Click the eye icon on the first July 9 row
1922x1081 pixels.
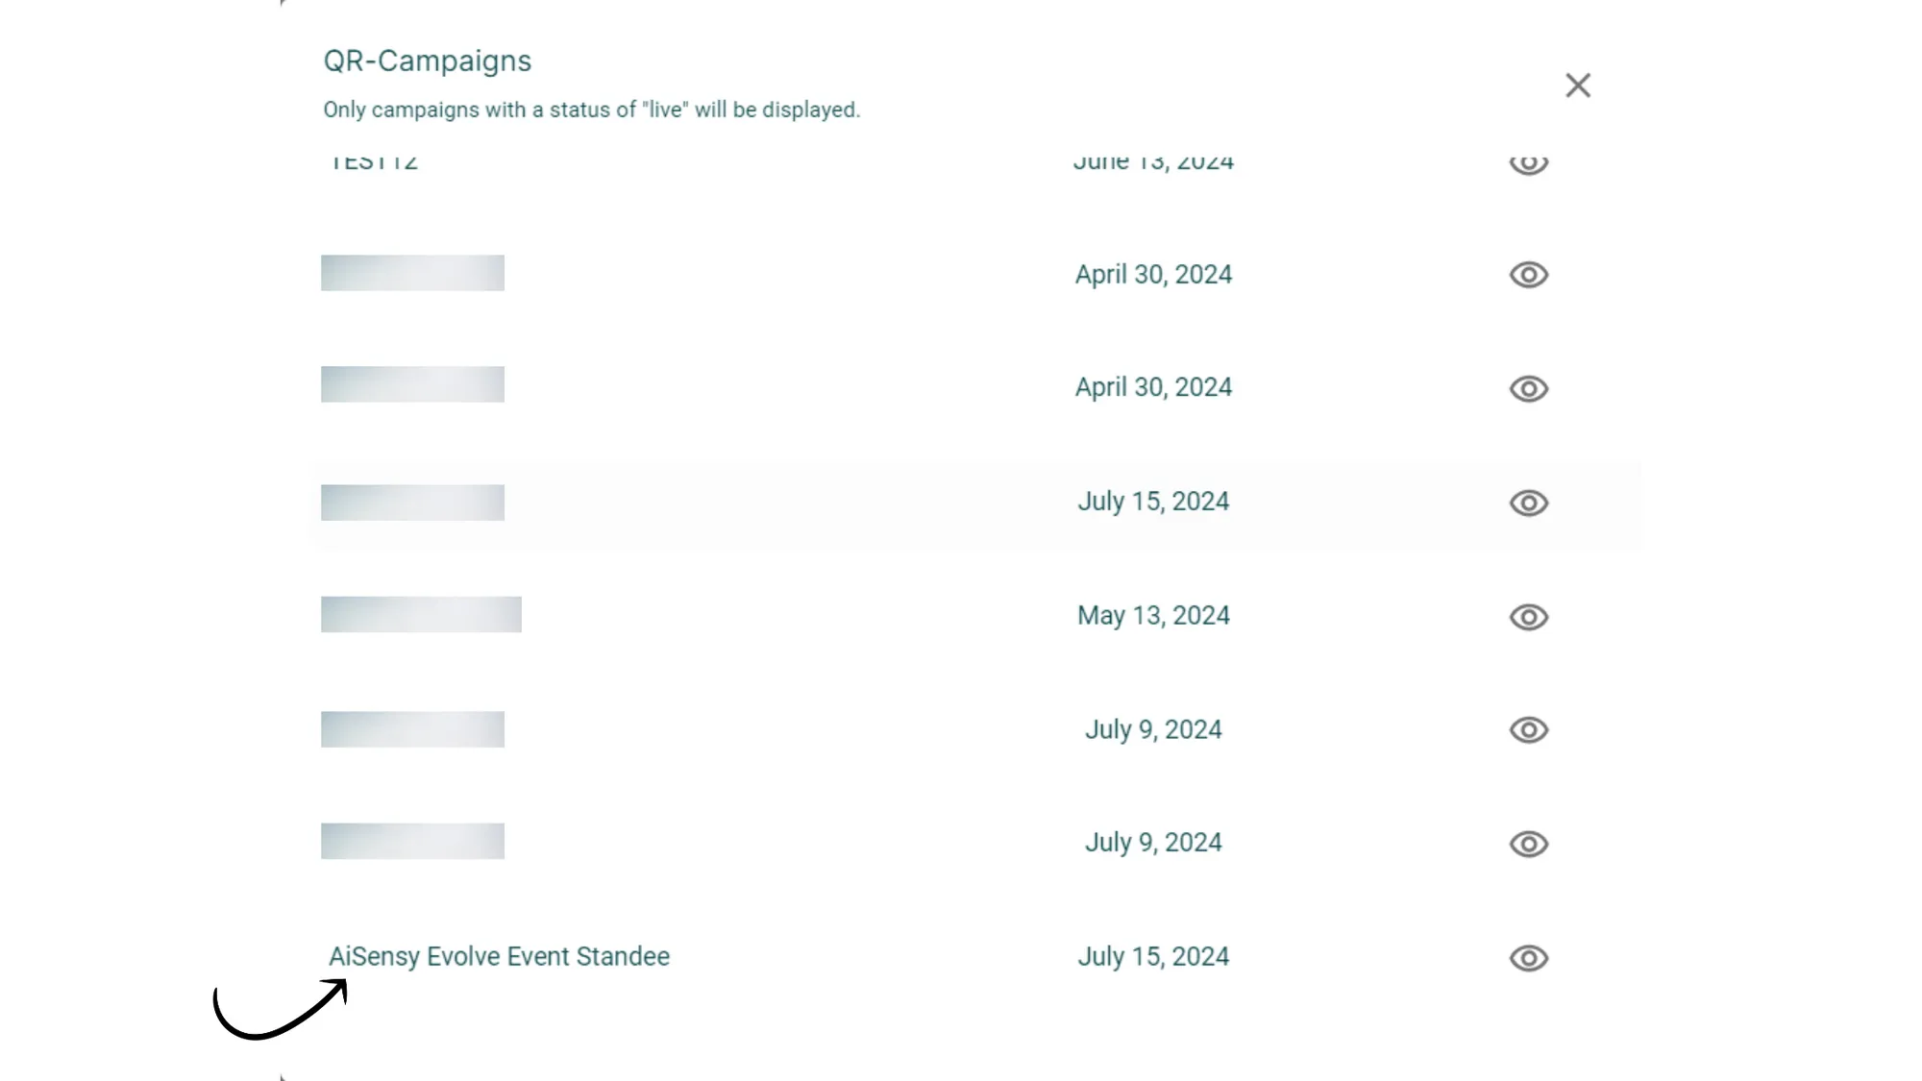point(1529,729)
